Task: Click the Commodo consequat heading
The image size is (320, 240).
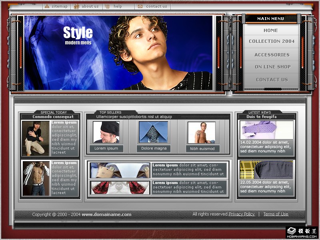Action: pyautogui.click(x=53, y=117)
